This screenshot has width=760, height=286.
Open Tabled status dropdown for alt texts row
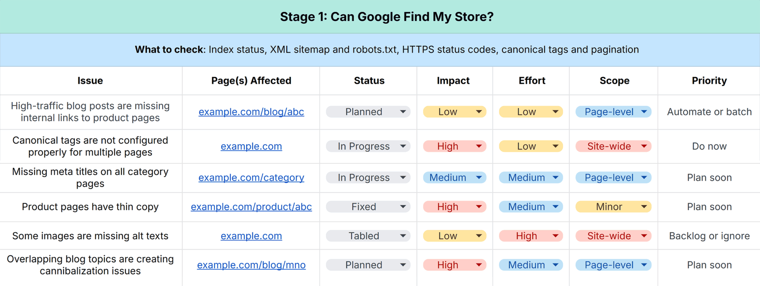tap(369, 236)
